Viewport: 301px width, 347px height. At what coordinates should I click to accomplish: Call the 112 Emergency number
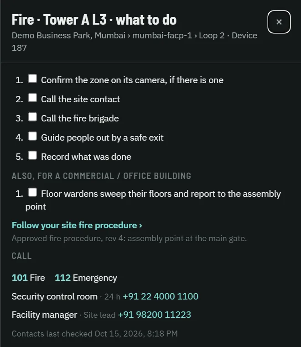coord(86,278)
